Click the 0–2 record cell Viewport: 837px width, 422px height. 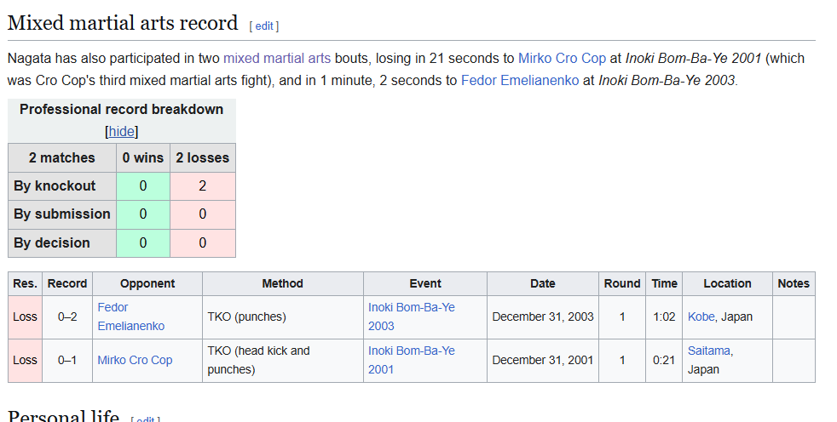point(67,317)
